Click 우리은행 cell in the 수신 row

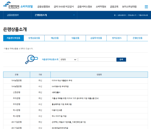(x=17, y=104)
